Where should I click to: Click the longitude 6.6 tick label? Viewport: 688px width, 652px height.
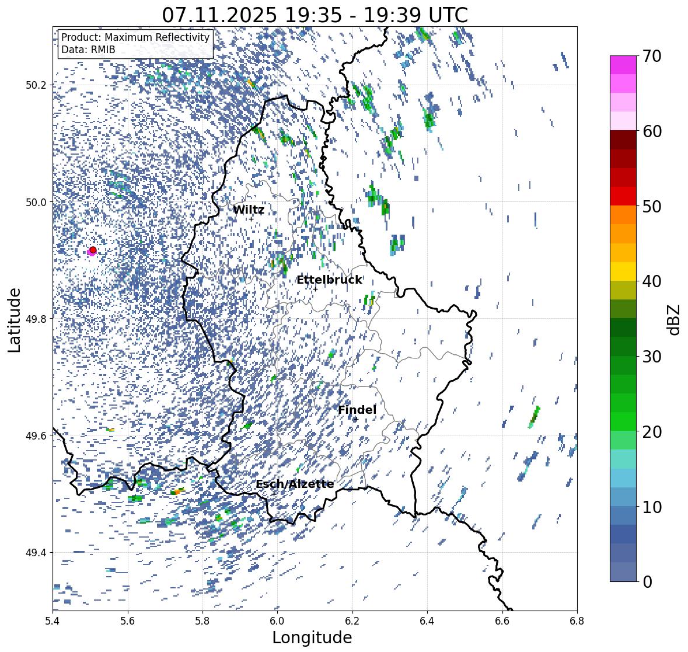pos(502,621)
